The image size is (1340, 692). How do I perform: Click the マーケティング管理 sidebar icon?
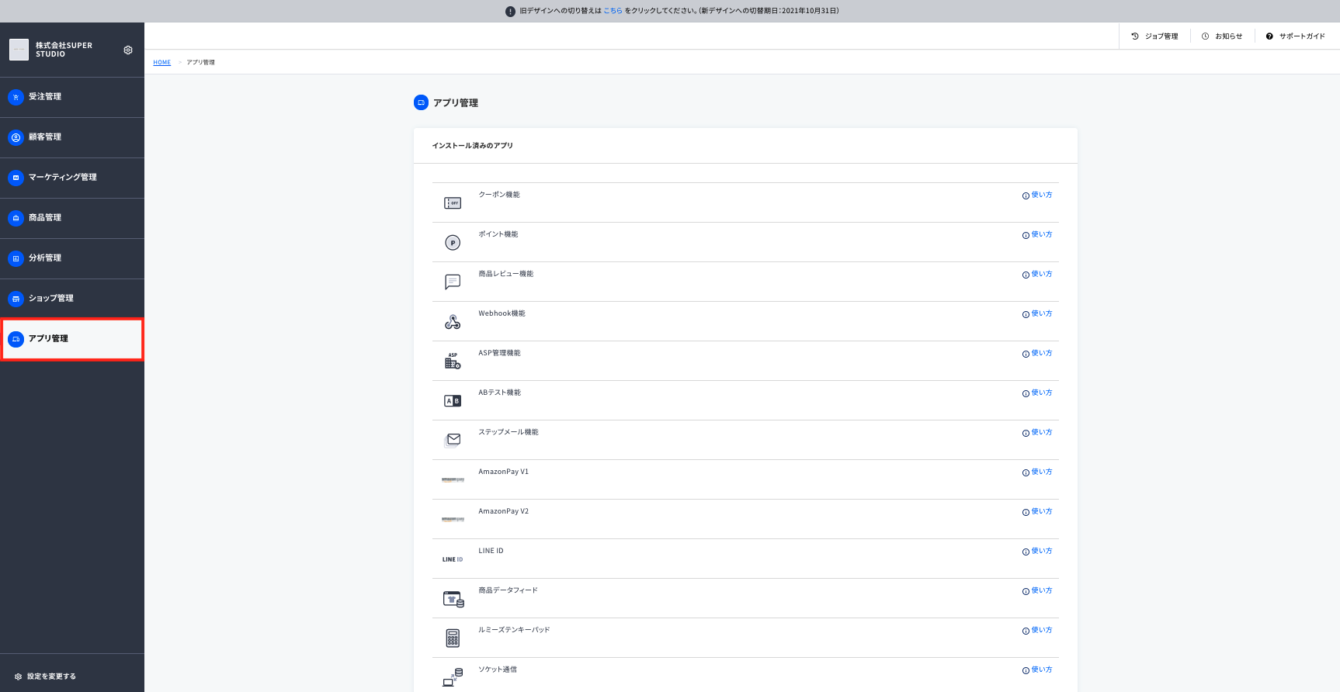click(16, 178)
